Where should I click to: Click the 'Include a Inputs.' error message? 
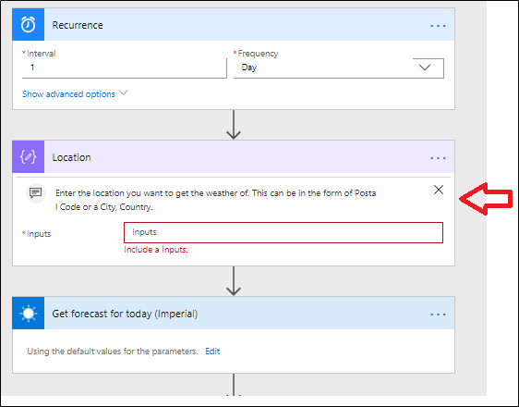156,250
